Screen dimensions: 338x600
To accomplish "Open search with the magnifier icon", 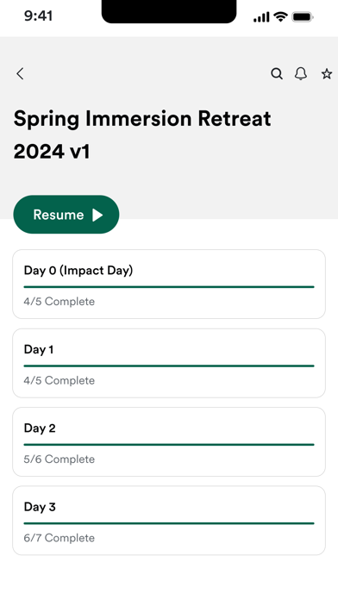I will coord(277,73).
